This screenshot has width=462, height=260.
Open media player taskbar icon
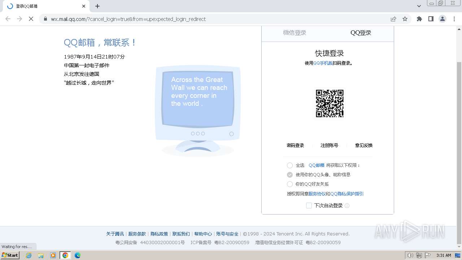[53, 255]
